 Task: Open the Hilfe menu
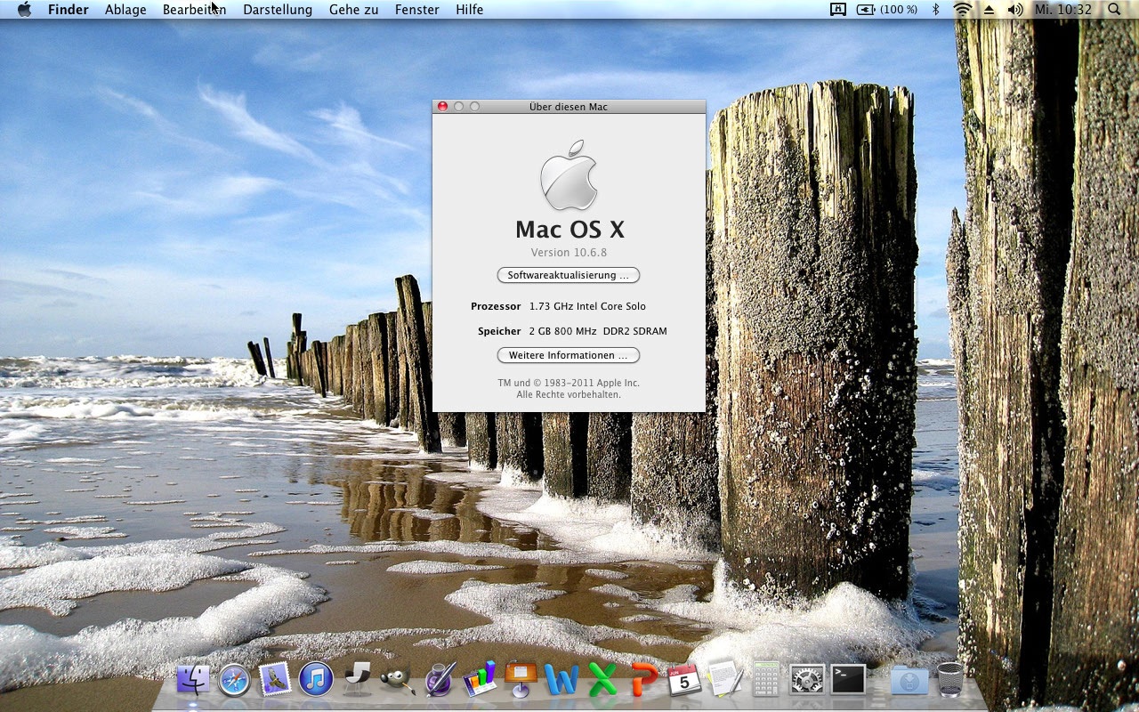[x=469, y=10]
